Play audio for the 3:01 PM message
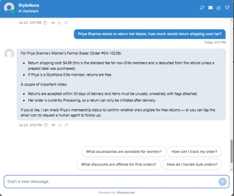 point(53,23)
